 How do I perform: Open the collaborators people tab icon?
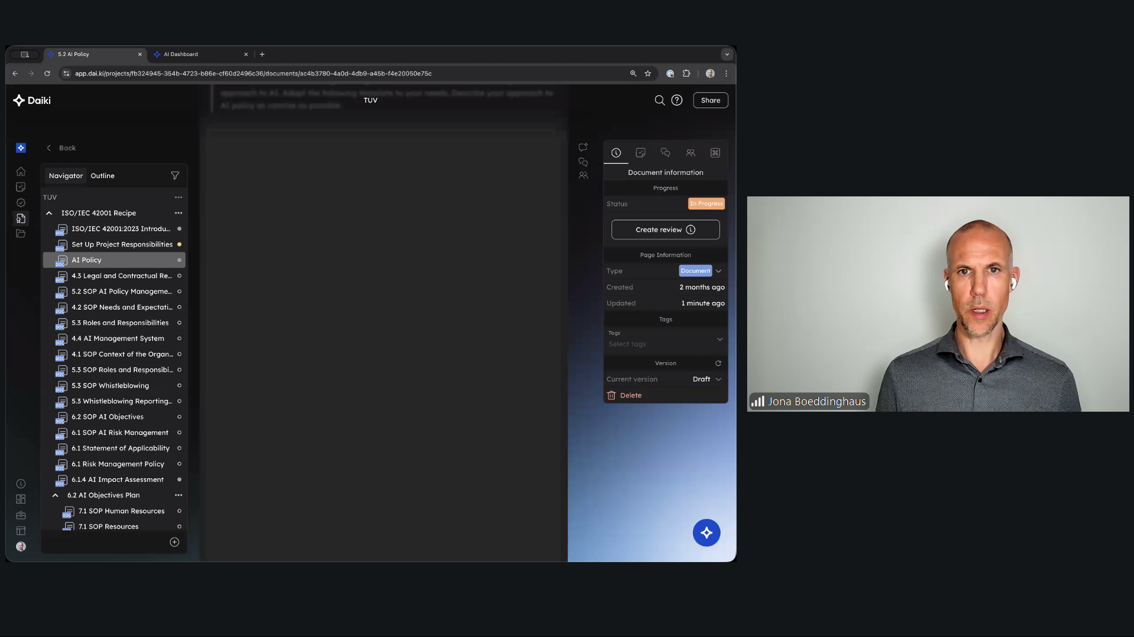coord(690,153)
